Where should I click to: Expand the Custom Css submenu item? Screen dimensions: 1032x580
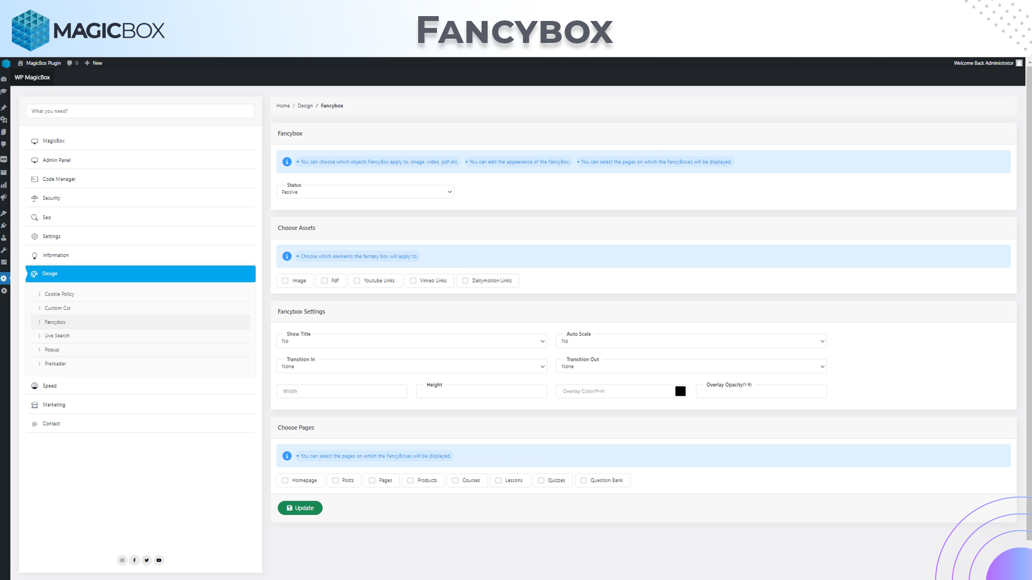141,308
